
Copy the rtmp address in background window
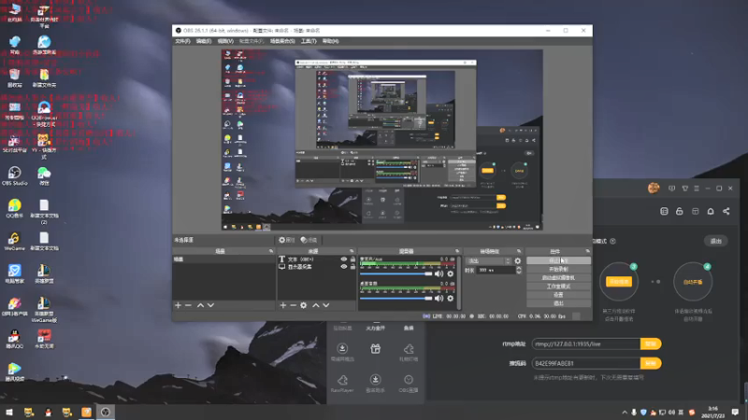pyautogui.click(x=651, y=343)
